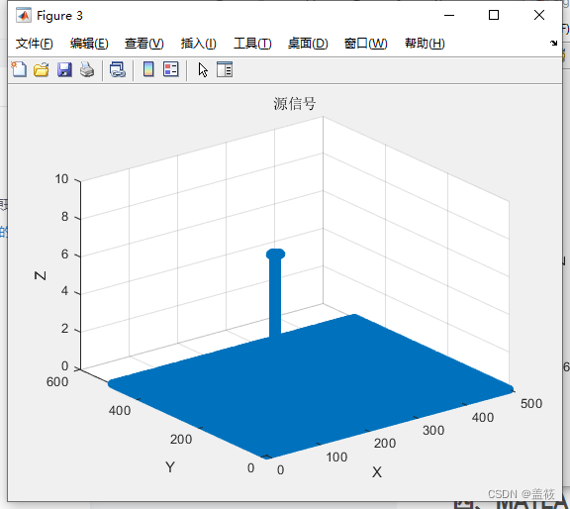Click the Link Plot toolbar icon
The image size is (570, 509).
coord(118,69)
